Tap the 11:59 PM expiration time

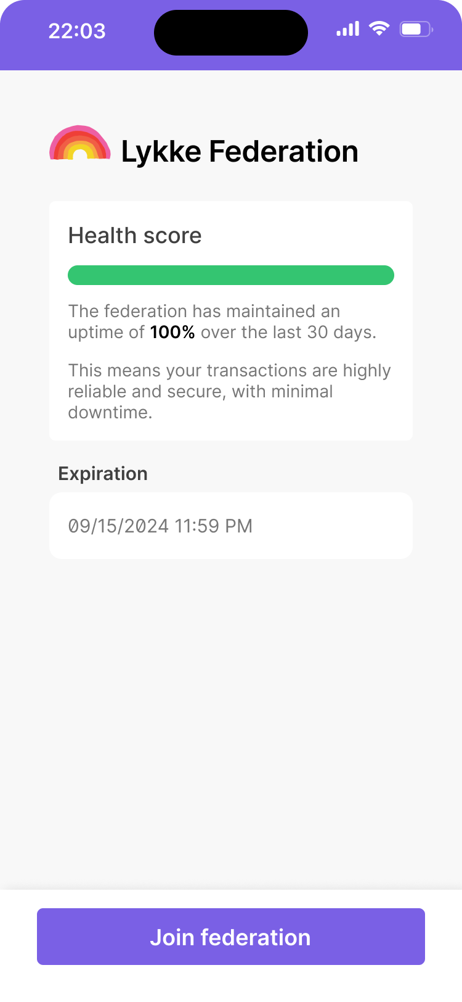[x=214, y=526]
